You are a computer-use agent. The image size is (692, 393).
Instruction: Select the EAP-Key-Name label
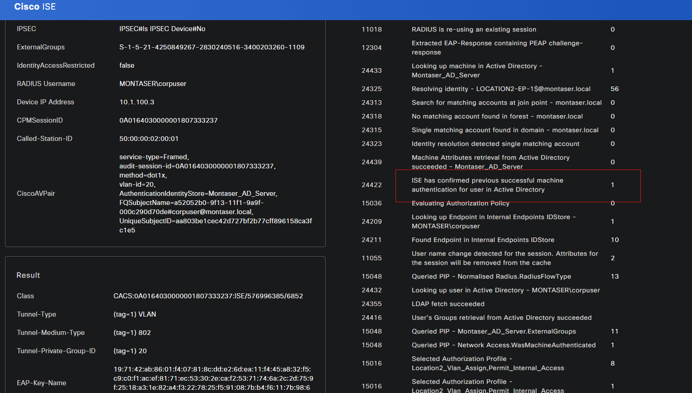(x=42, y=383)
